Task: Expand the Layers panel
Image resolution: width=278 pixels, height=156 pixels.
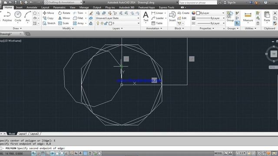Action: (118, 28)
